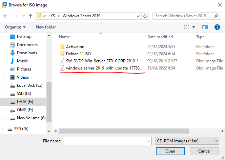
Task: Open recent locations dropdown arrow
Action: point(23,16)
